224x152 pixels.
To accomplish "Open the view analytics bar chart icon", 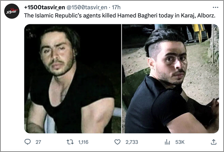I will tap(167, 142).
